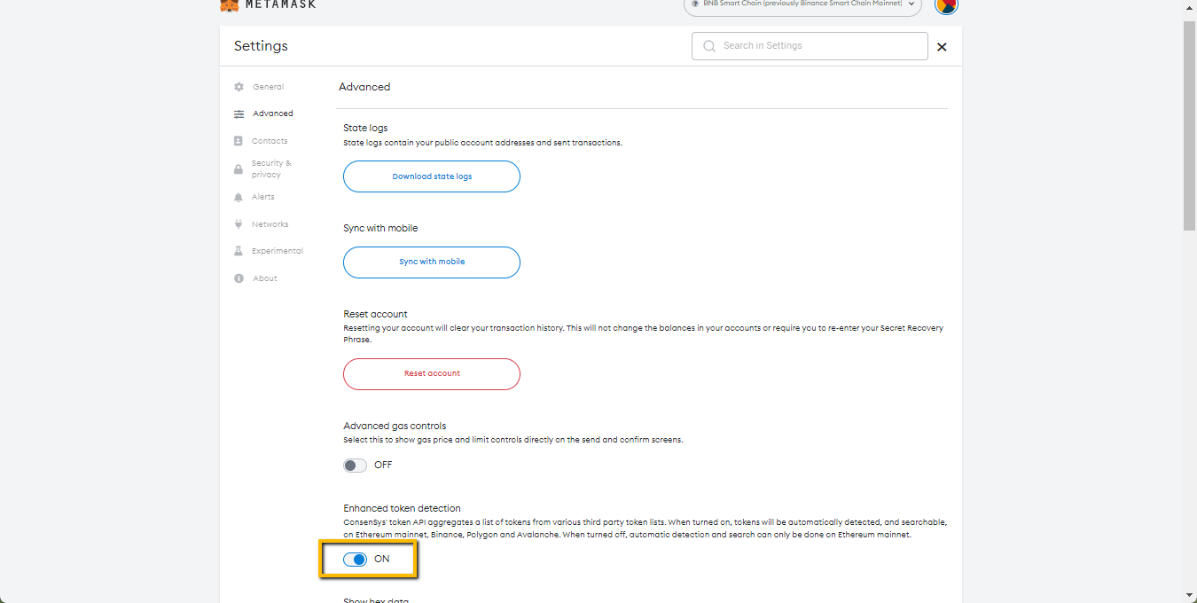Screen dimensions: 1197x603
Task: Click the Settings page title
Action: [x=261, y=46]
